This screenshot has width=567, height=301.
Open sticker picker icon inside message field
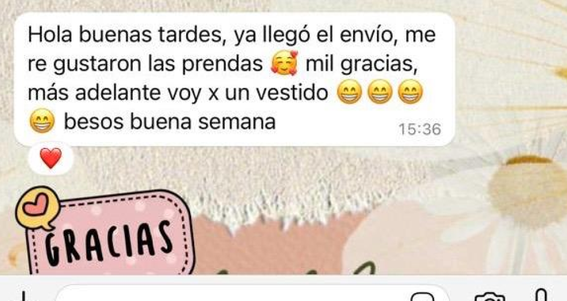pos(422,296)
